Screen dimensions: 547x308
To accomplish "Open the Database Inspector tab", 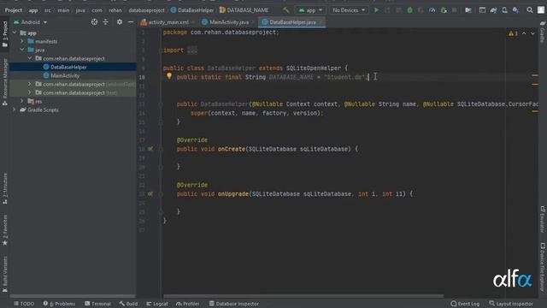I will 233,304.
